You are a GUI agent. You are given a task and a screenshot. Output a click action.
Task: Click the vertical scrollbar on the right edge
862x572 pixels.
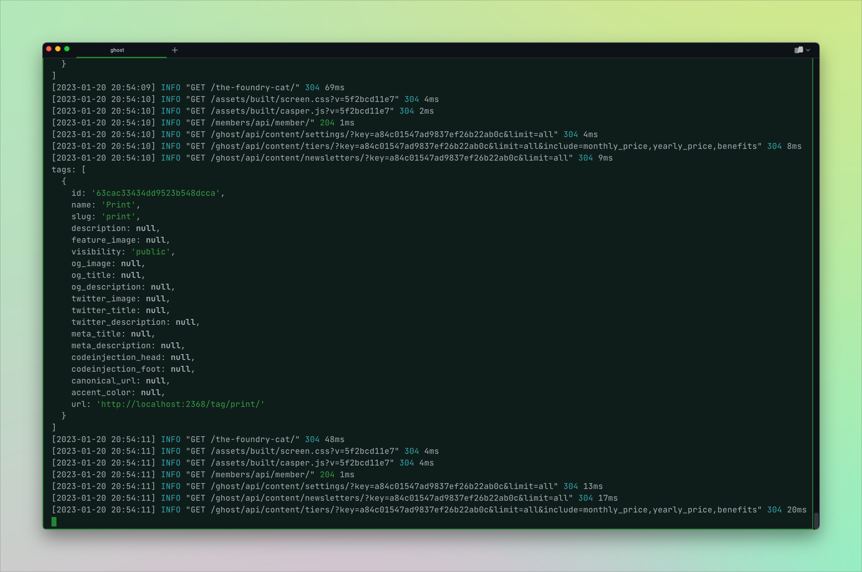tap(815, 519)
